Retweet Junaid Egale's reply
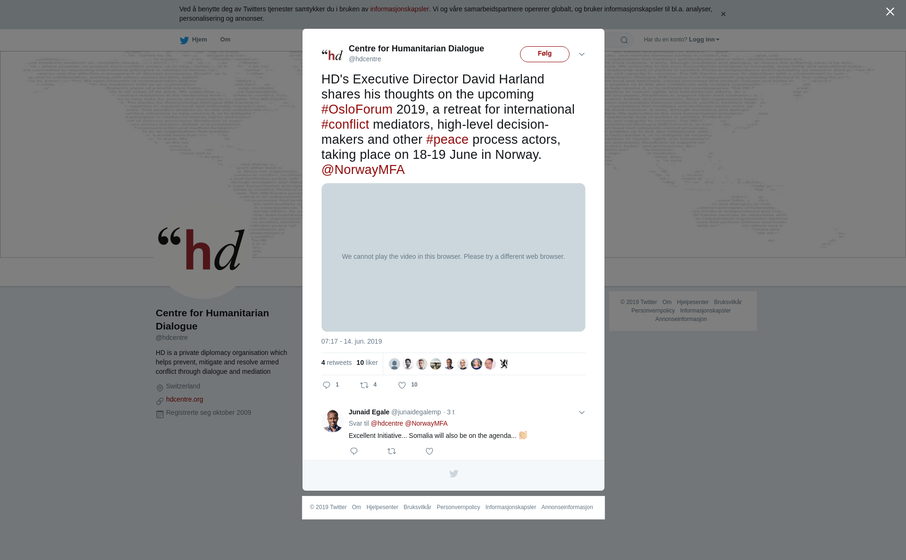 click(x=392, y=451)
